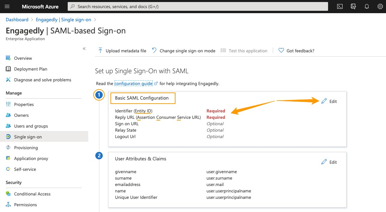Viewport: 386px width, 212px height.
Task: Open the configuration guide link
Action: [x=133, y=84]
